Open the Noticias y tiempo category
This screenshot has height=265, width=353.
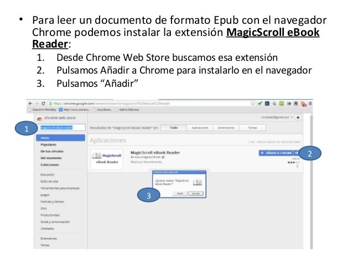click(52, 202)
